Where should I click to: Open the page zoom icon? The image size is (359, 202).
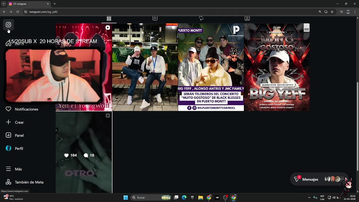[320, 12]
